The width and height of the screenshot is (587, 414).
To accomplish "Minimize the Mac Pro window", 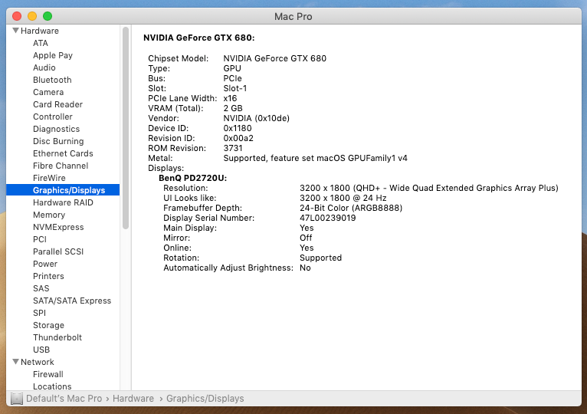I will (x=32, y=16).
